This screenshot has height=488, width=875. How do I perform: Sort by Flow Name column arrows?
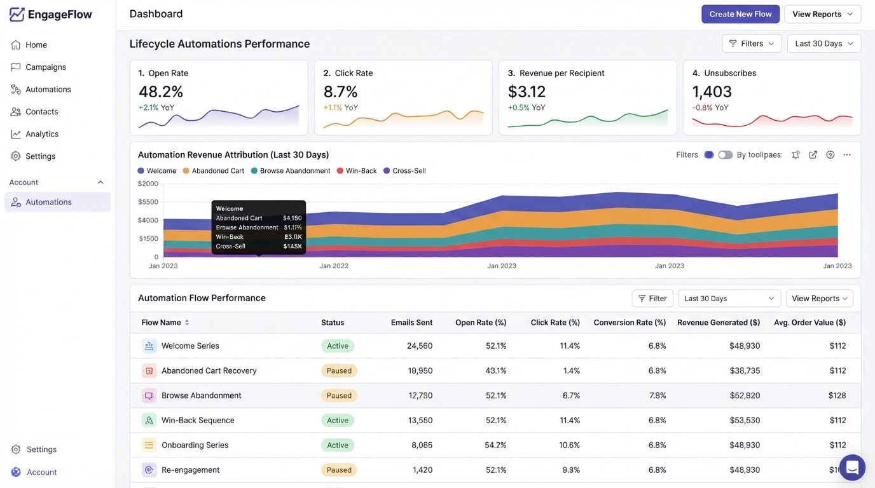(187, 323)
